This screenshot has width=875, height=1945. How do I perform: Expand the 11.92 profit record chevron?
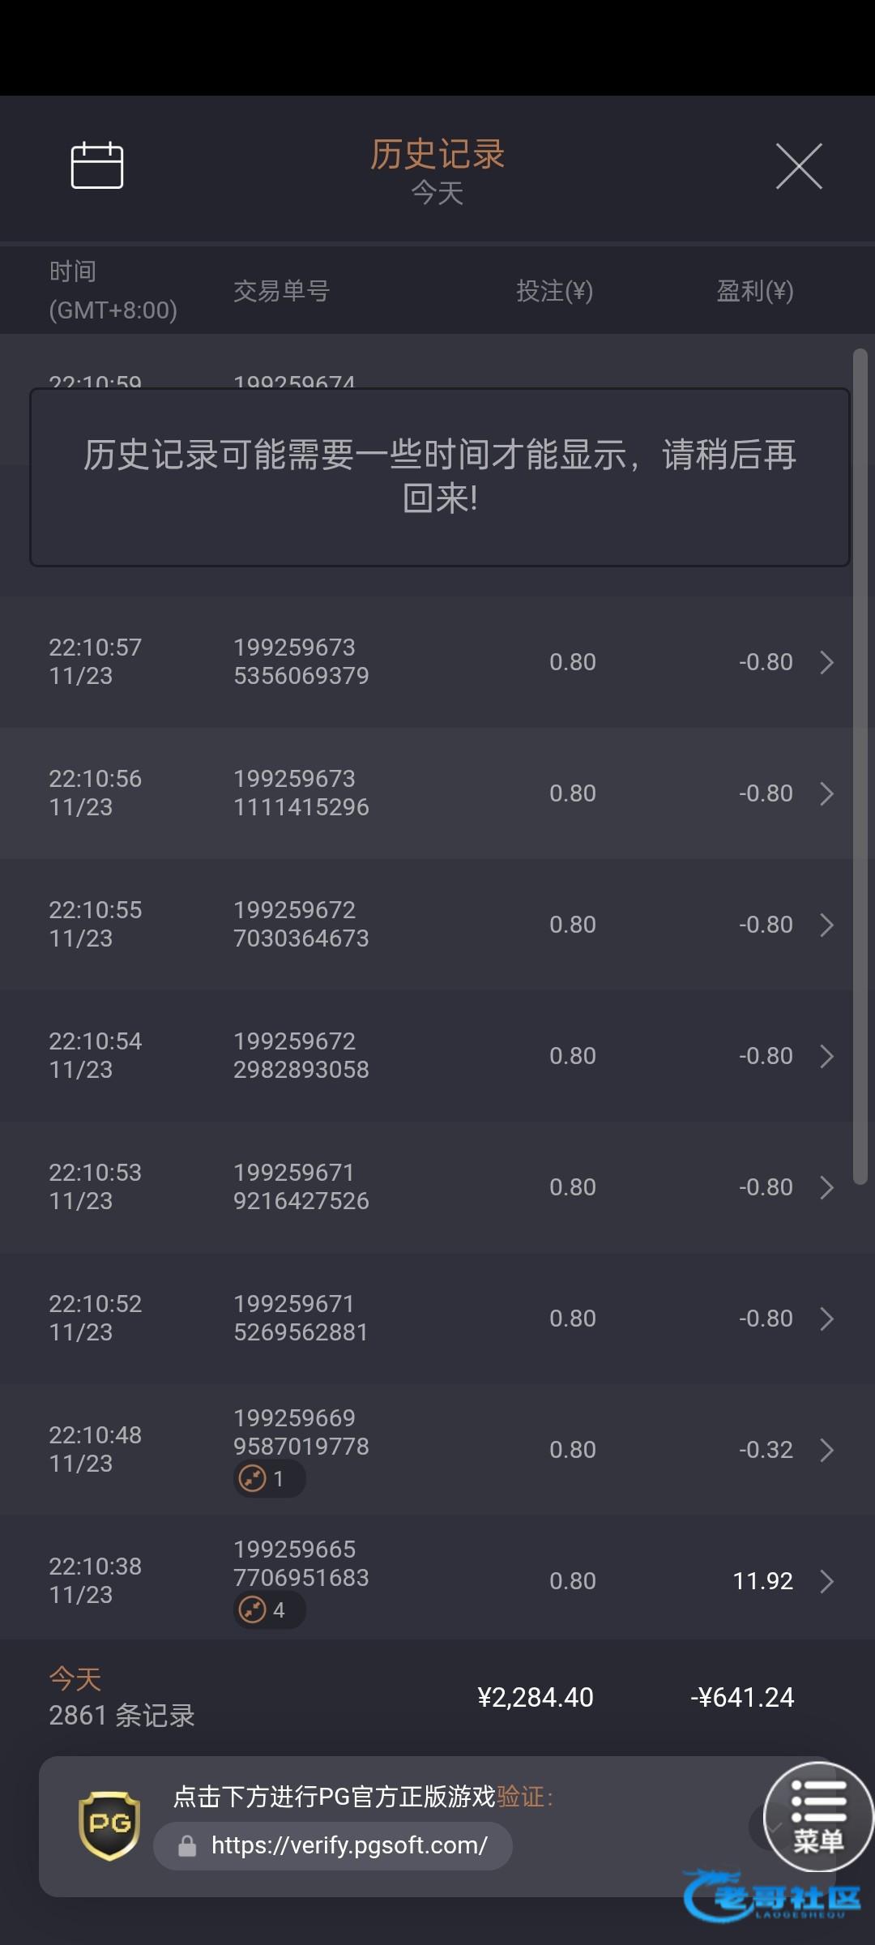[x=826, y=1581]
